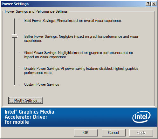
Task: Click the tick mark beside Best Power Savings
Action: click(19, 20)
